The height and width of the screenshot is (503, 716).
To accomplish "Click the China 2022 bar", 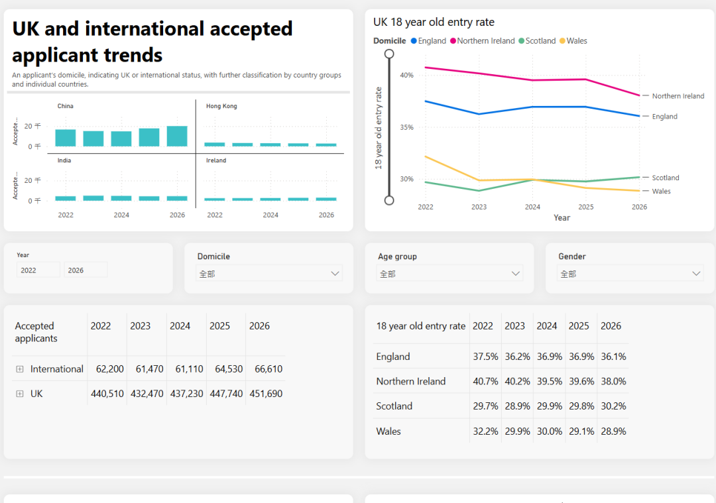I will pyautogui.click(x=65, y=138).
